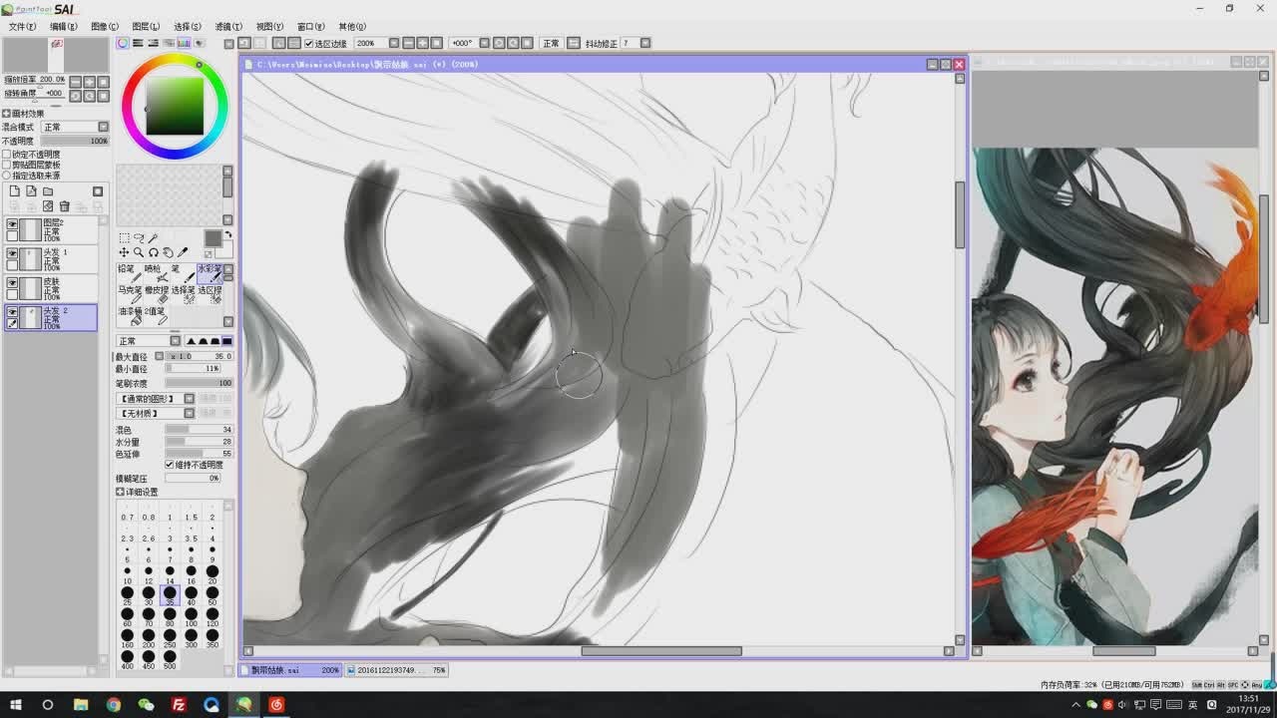Image resolution: width=1277 pixels, height=718 pixels.
Task: Select the rectangular selection tool
Action: [x=124, y=238]
